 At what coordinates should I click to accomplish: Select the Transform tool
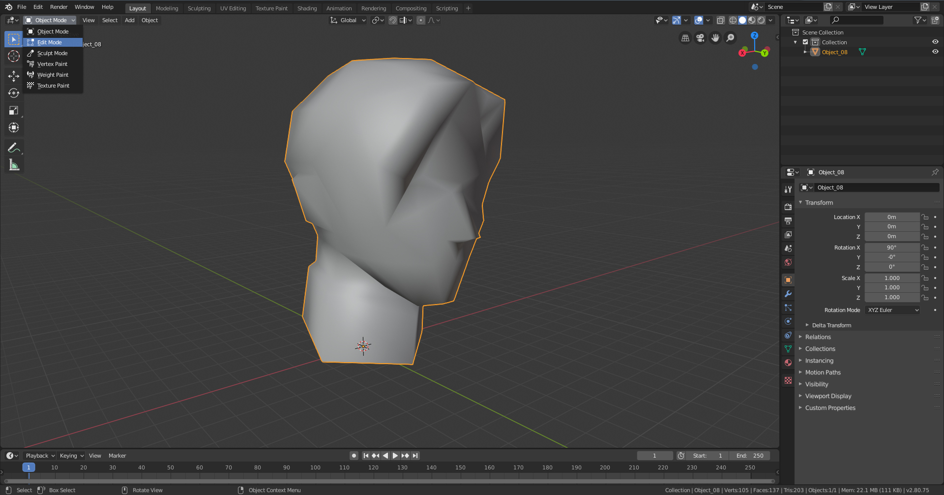(14, 127)
